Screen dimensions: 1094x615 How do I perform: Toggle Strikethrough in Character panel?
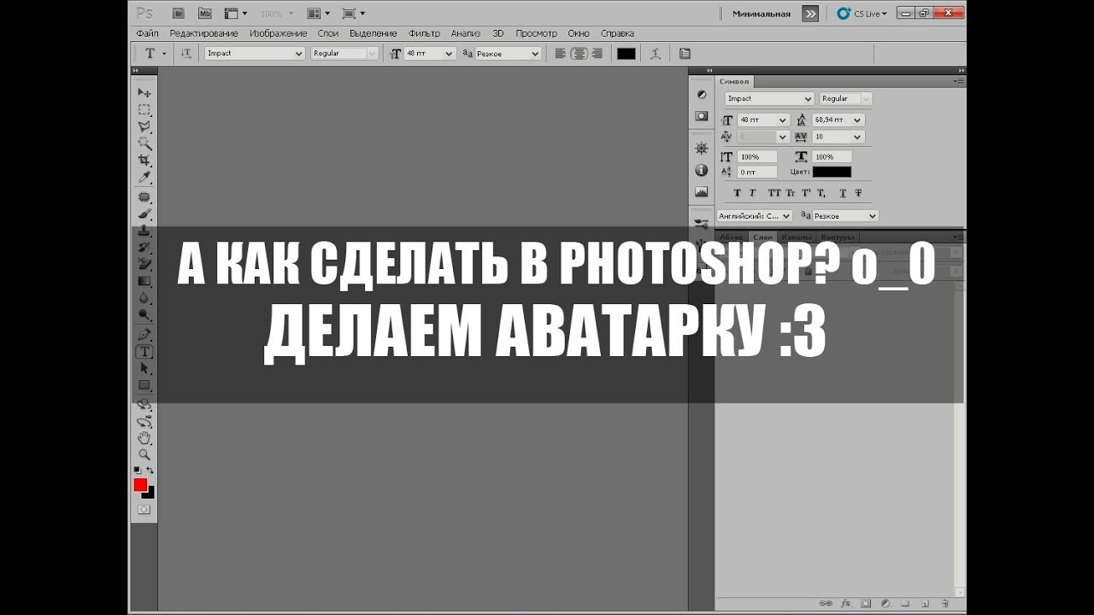[x=856, y=194]
